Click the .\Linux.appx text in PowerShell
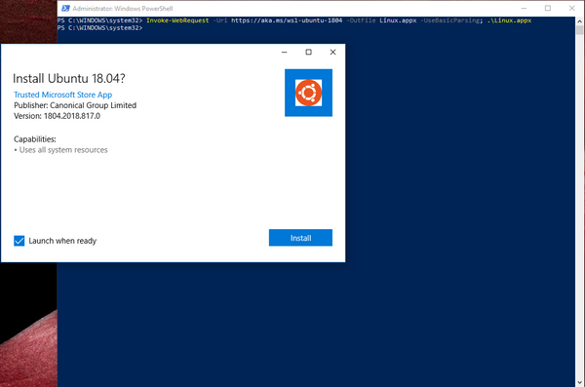Viewport: 585px width, 387px height. pos(509,20)
